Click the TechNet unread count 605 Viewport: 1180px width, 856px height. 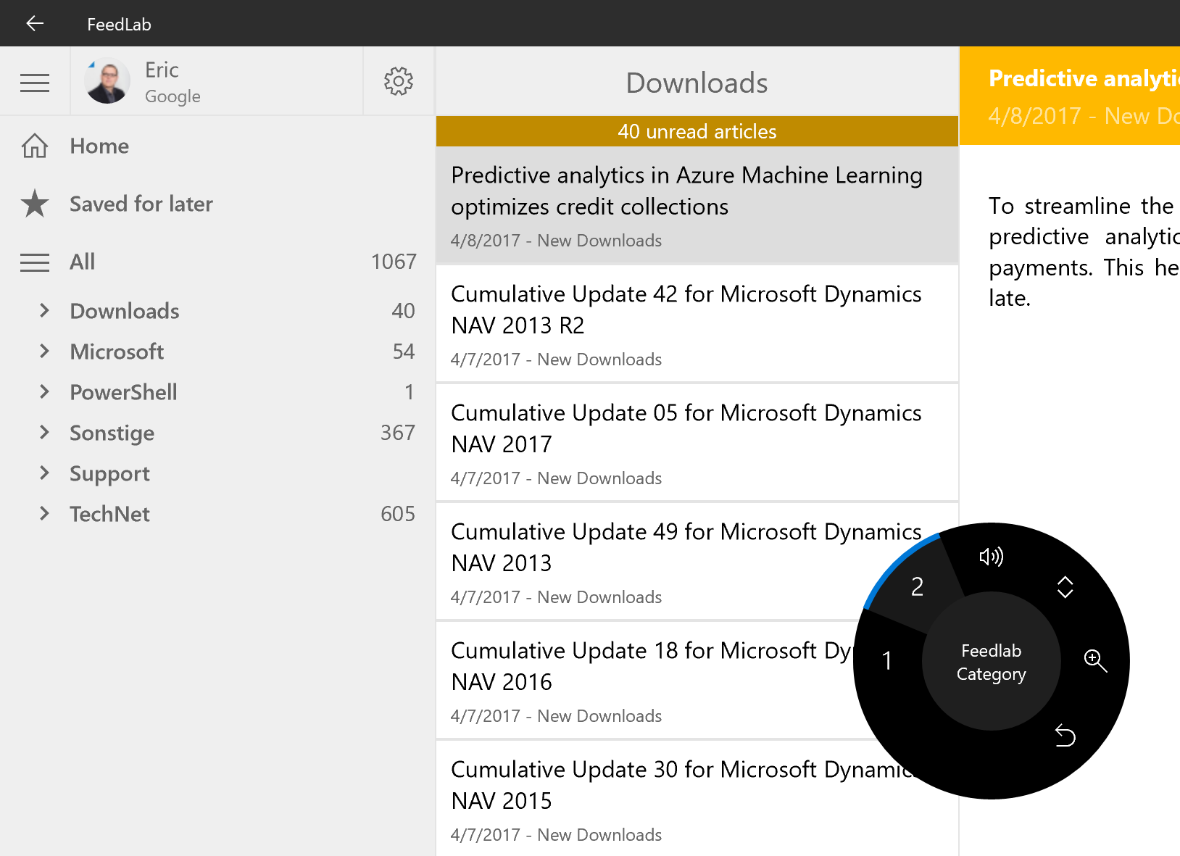pyautogui.click(x=398, y=514)
